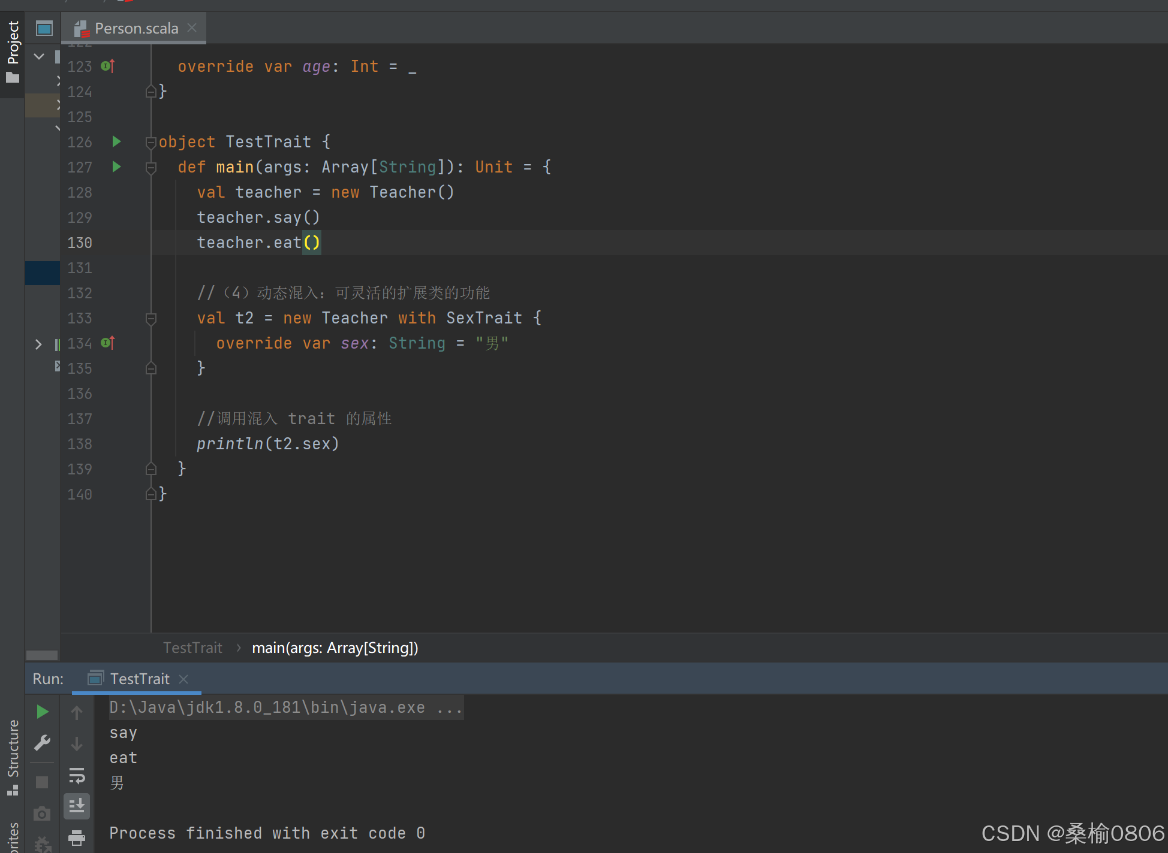Screen dimensions: 1168x853
Task: Close the Person.scala tab
Action: pos(192,28)
